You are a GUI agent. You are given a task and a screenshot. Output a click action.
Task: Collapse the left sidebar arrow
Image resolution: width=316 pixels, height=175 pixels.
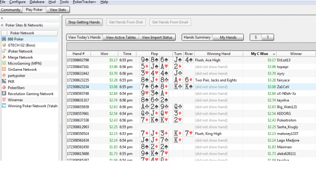point(2,18)
